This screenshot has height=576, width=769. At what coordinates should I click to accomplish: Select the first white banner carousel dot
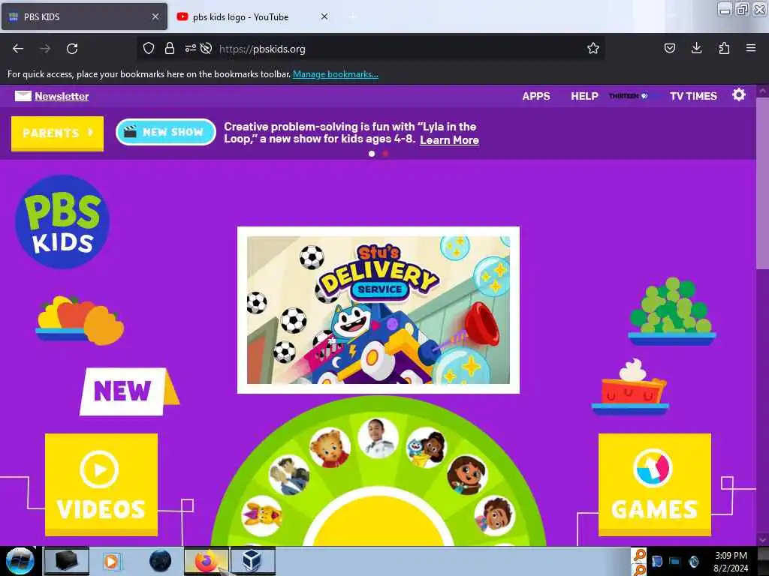[x=372, y=154]
